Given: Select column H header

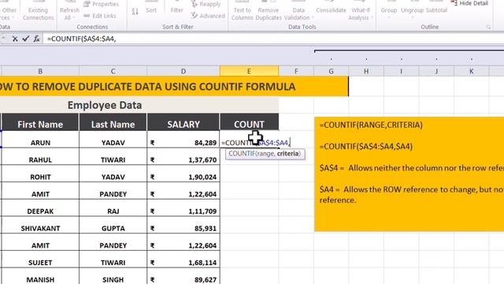Looking at the screenshot, I should coord(366,71).
